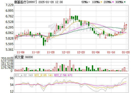Click the 11-18 date label
The image size is (132, 93).
tap(36, 52)
